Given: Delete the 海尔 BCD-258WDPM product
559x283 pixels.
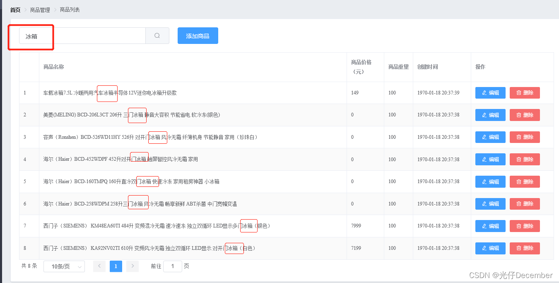Looking at the screenshot, I should (525, 204).
